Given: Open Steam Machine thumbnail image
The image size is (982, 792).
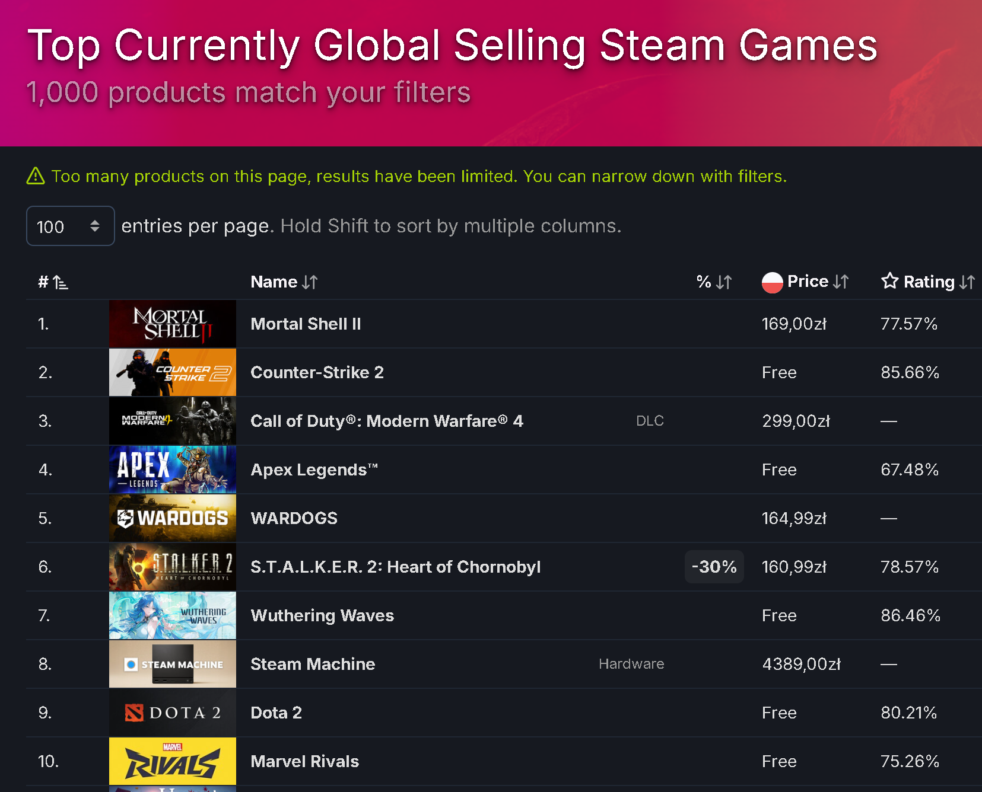Looking at the screenshot, I should coord(173,664).
